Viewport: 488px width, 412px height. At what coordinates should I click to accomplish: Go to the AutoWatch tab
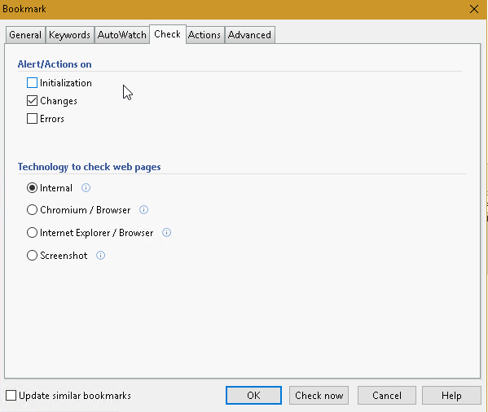(x=122, y=35)
